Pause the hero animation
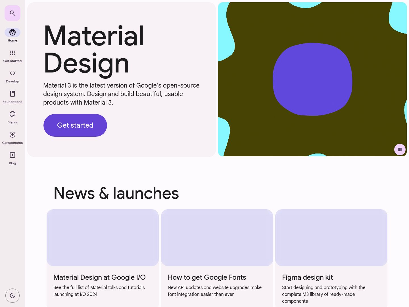 (x=400, y=150)
